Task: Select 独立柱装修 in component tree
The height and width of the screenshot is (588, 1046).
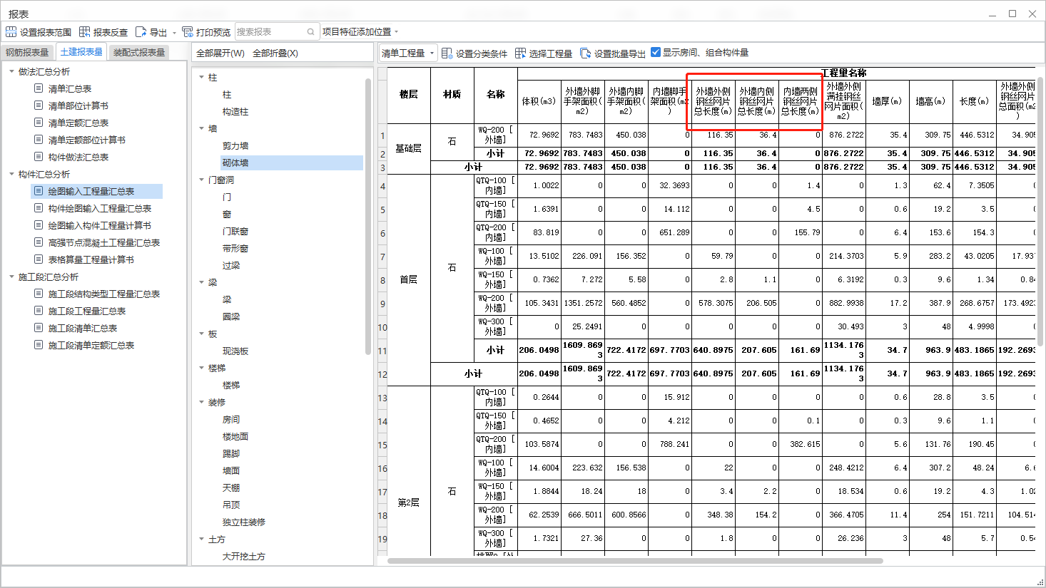Action: [244, 522]
